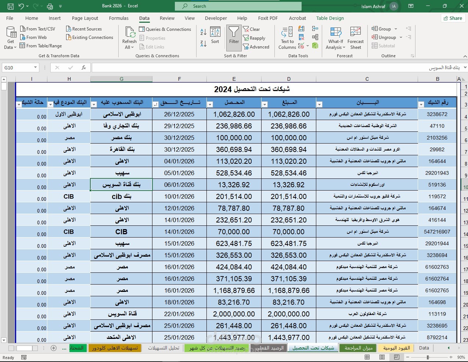Image resolution: width=468 pixels, height=362 pixels.
Task: Click the Undo arrow icon
Action: click(21, 6)
